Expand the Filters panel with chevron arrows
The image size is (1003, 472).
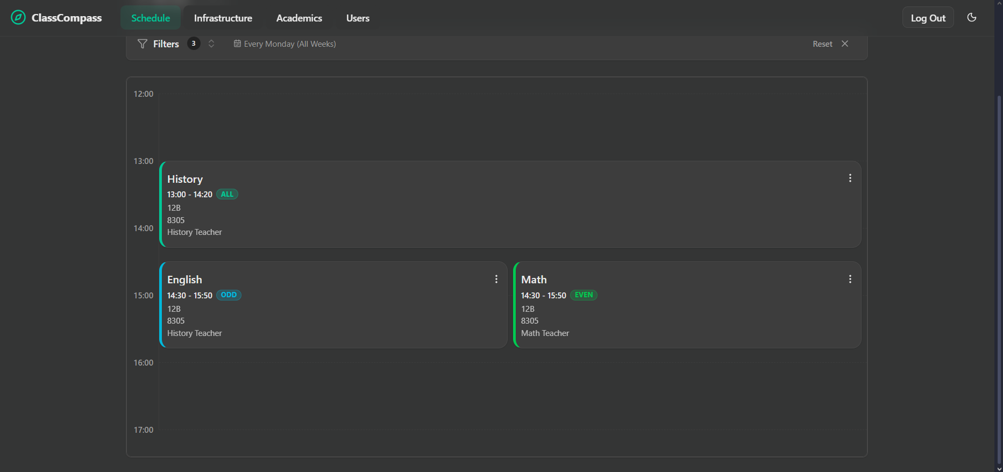point(211,44)
